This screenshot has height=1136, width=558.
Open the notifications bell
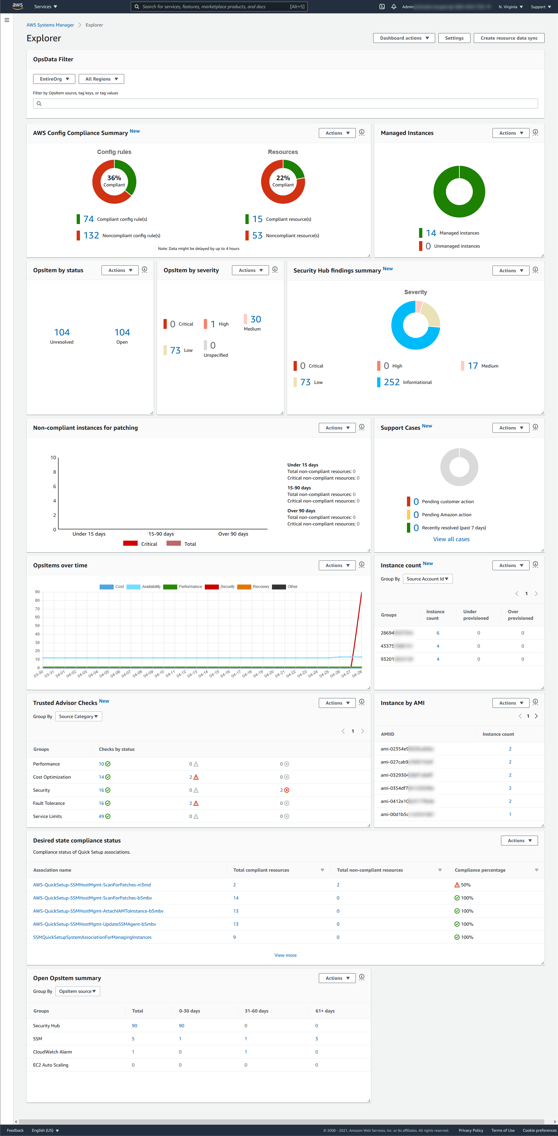(394, 7)
